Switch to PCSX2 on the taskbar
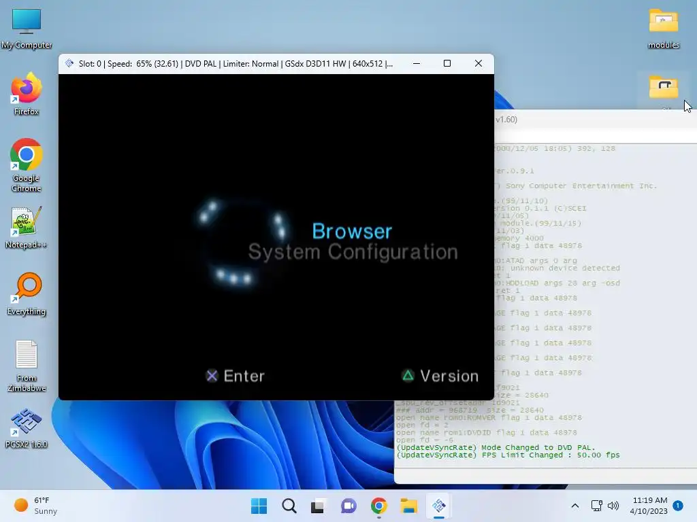This screenshot has width=697, height=522. (x=439, y=506)
